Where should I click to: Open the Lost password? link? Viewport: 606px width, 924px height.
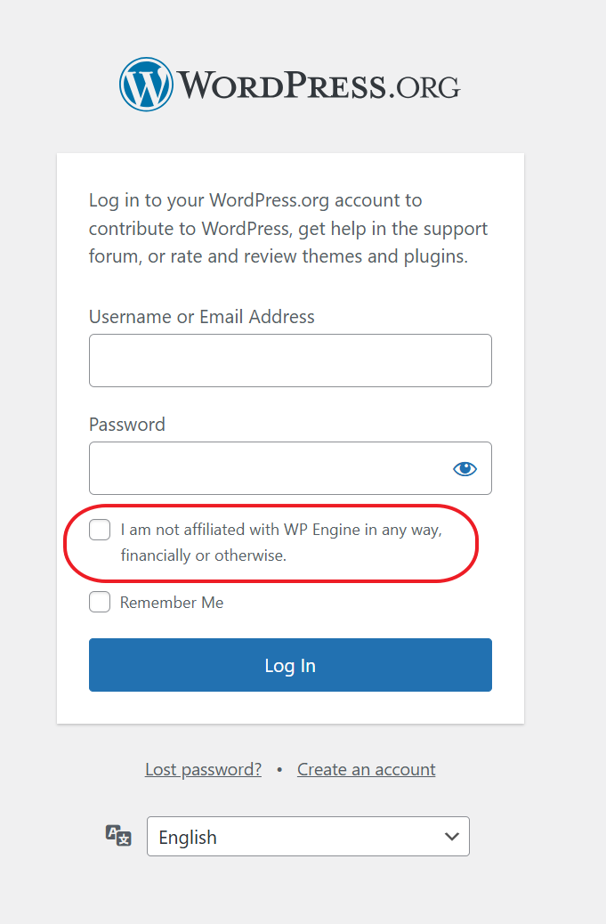point(203,769)
